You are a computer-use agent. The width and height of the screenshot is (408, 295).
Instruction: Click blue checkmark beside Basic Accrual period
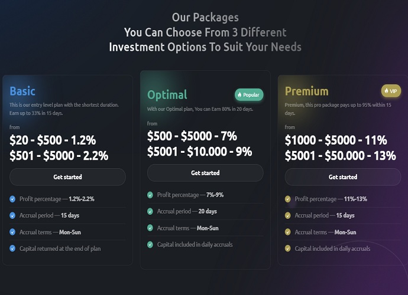(12, 215)
